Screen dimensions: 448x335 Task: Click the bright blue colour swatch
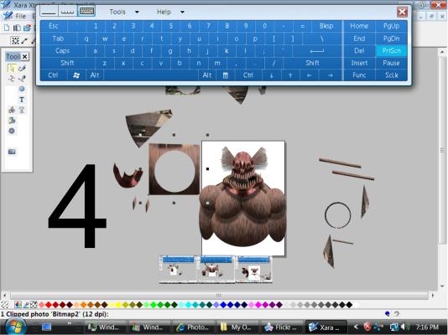tap(223, 305)
